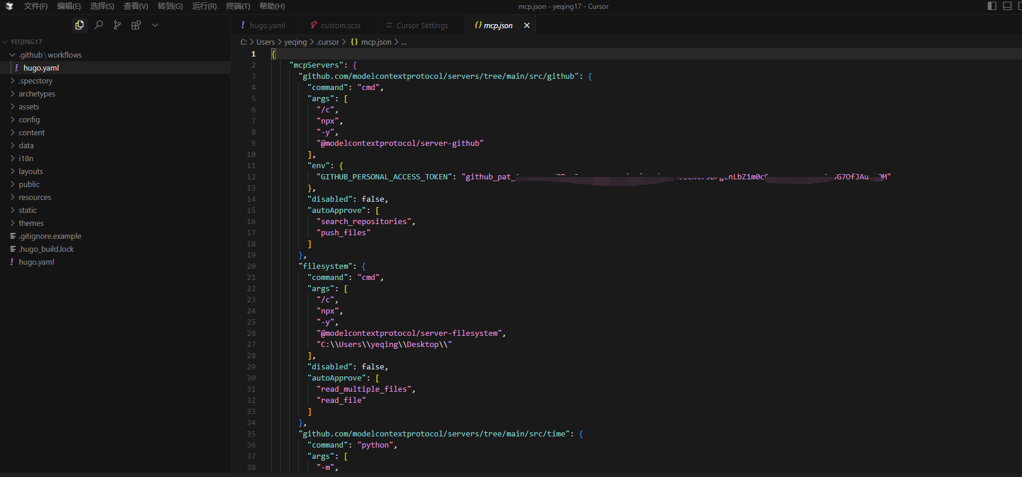This screenshot has height=477, width=1022.
Task: Expand the themes folder
Action: pos(115,223)
